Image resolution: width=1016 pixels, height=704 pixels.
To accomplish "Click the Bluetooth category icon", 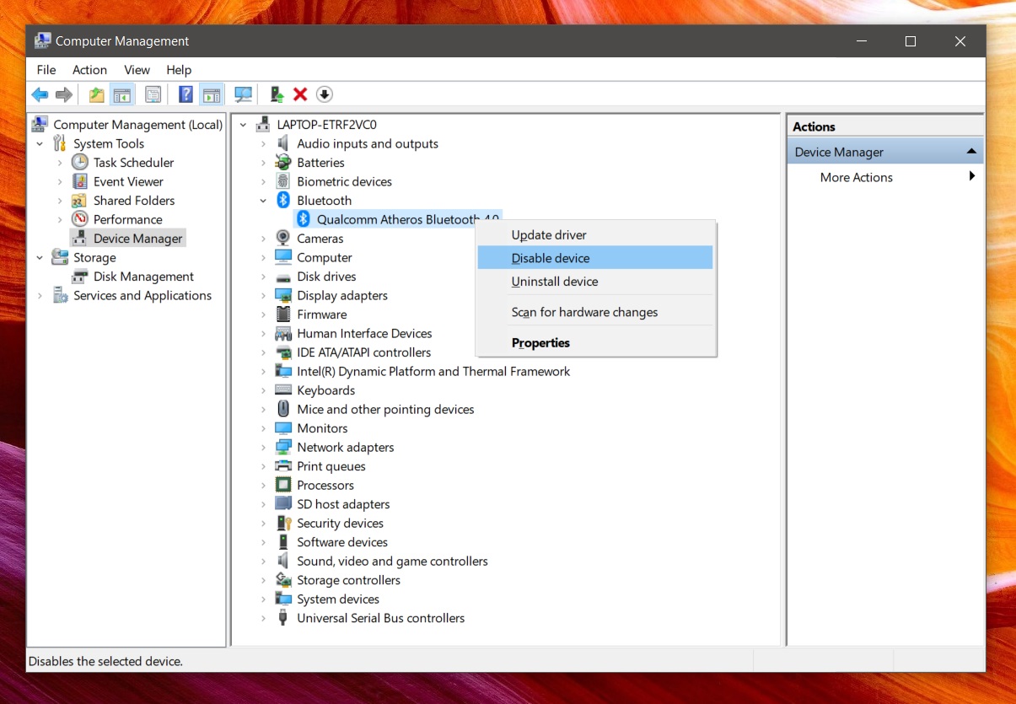I will point(283,201).
